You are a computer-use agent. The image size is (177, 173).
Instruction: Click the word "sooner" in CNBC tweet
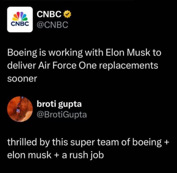tap(22, 79)
